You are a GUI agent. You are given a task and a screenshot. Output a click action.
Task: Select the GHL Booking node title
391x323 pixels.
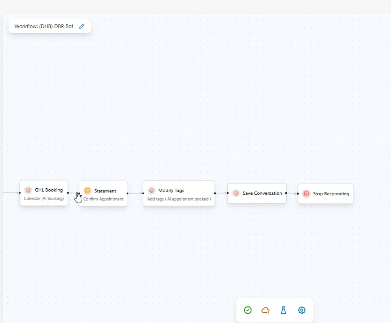(49, 190)
